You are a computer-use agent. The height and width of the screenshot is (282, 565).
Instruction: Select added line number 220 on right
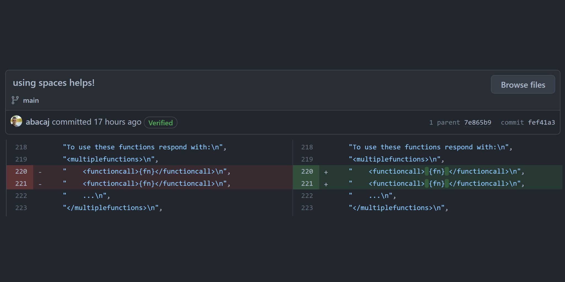[x=307, y=171]
